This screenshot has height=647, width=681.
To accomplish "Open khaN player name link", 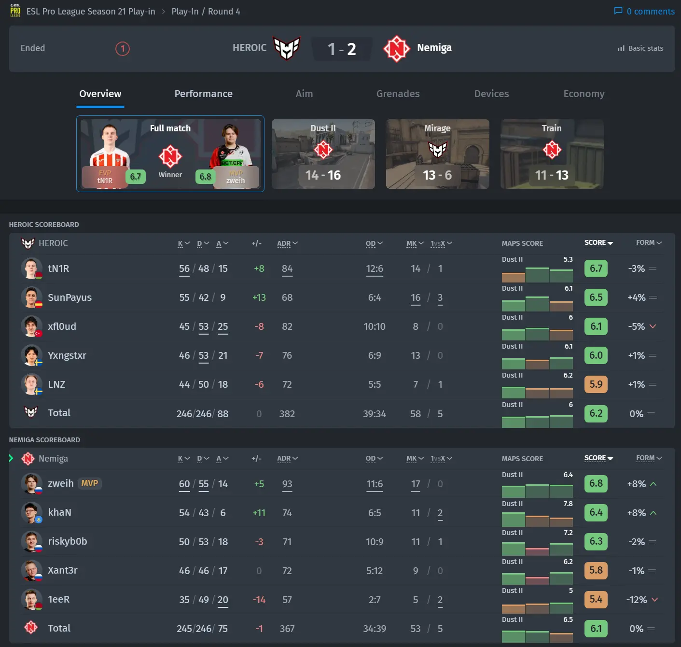I will point(59,512).
